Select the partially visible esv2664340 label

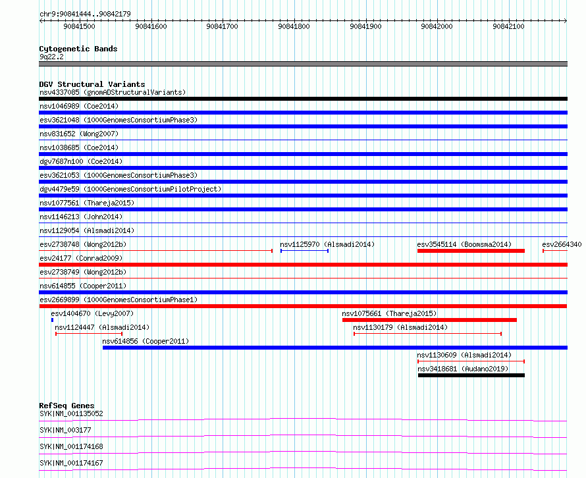tap(562, 244)
